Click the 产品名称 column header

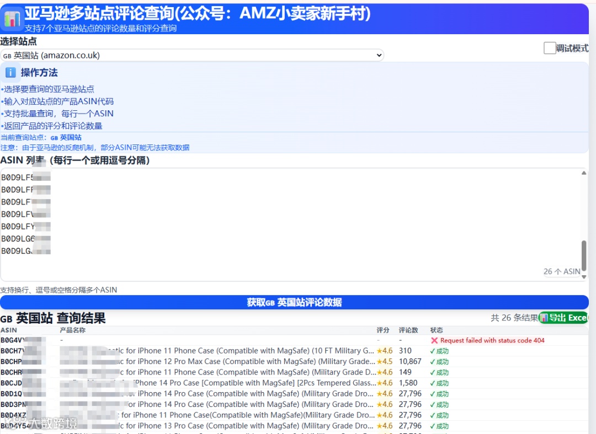click(x=73, y=330)
